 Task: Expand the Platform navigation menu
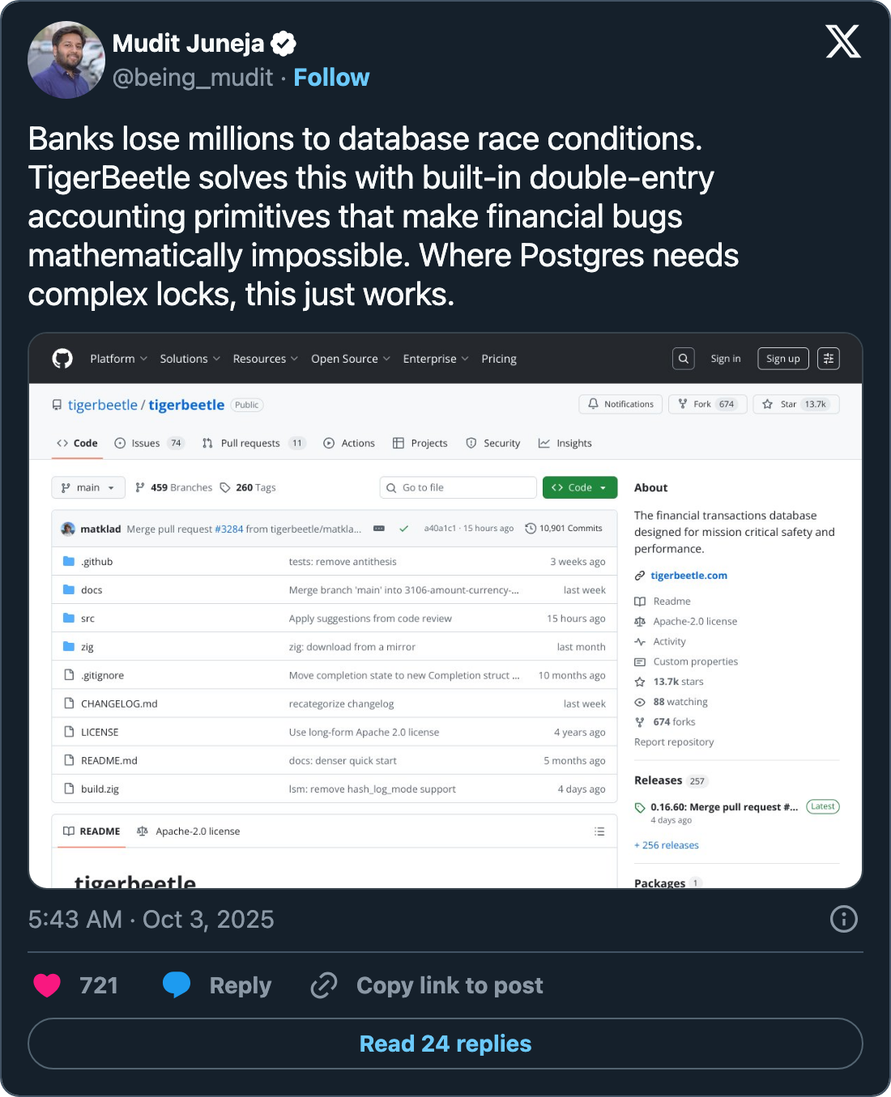tap(118, 359)
